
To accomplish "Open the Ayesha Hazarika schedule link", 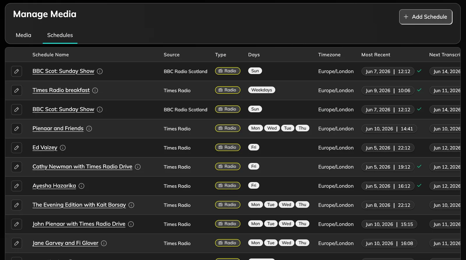I will click(x=54, y=186).
